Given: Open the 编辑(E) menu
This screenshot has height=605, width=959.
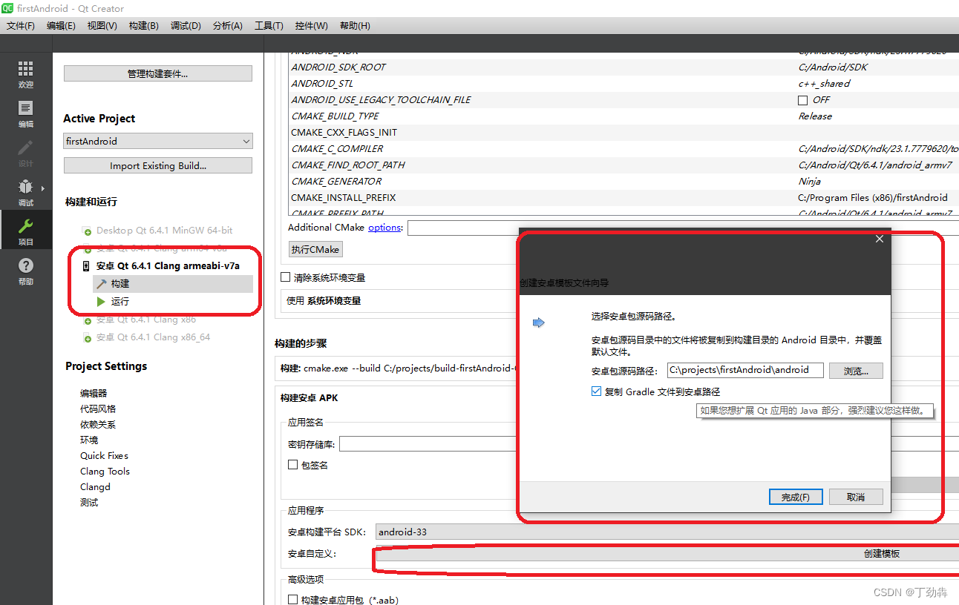Looking at the screenshot, I should 61,26.
